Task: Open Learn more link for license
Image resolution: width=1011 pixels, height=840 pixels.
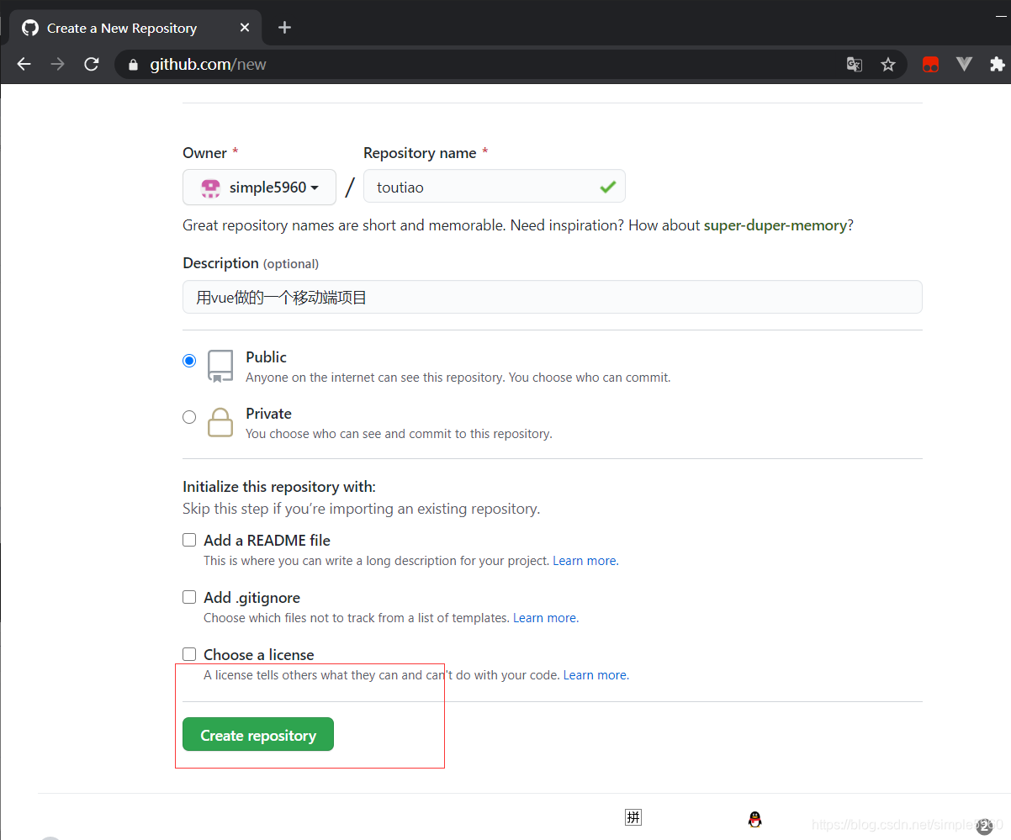Action: tap(595, 675)
